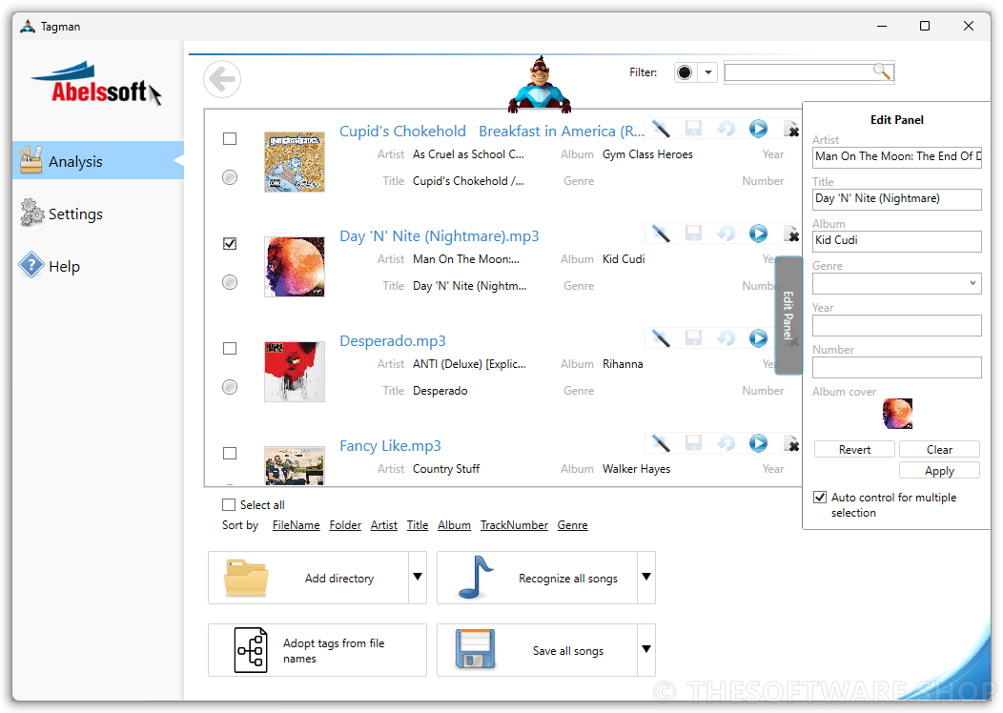The image size is (1003, 713).
Task: Open the Filter dropdown arrow
Action: [707, 72]
